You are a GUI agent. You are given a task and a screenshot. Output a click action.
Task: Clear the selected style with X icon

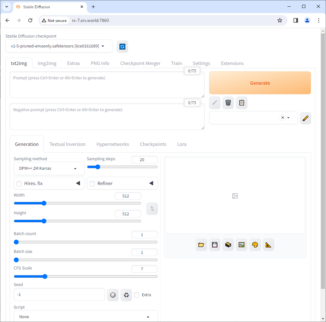[x=282, y=118]
